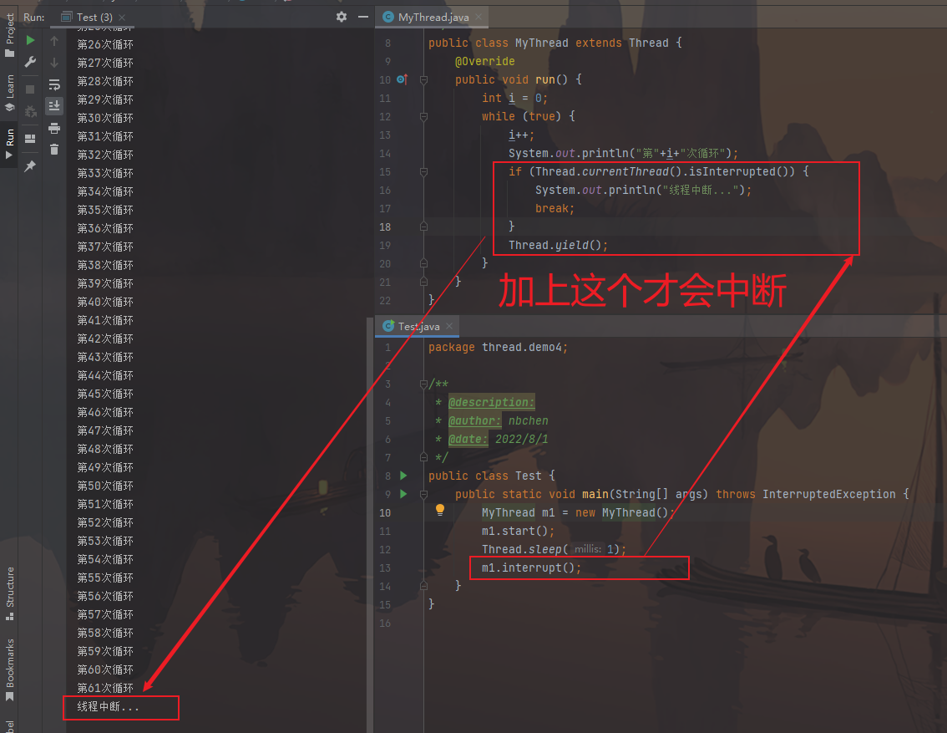Image resolution: width=947 pixels, height=733 pixels.
Task: Open Run panel settings gear
Action: (341, 17)
